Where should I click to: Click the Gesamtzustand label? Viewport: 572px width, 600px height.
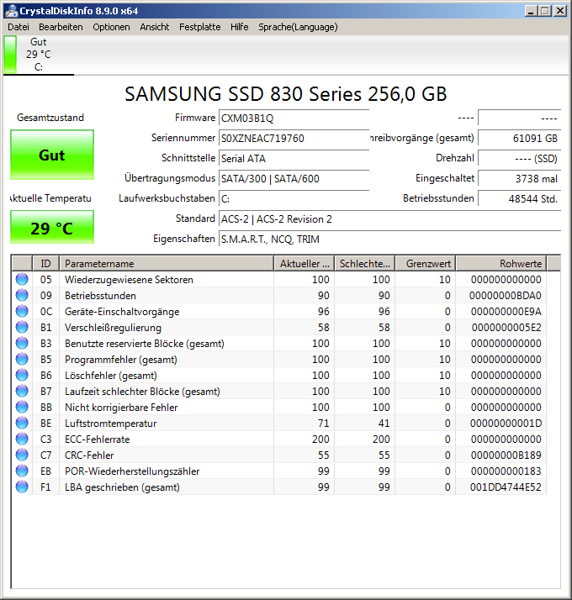pos(50,118)
